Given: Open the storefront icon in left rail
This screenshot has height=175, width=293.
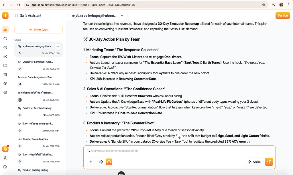Looking at the screenshot, I should (x=5, y=74).
